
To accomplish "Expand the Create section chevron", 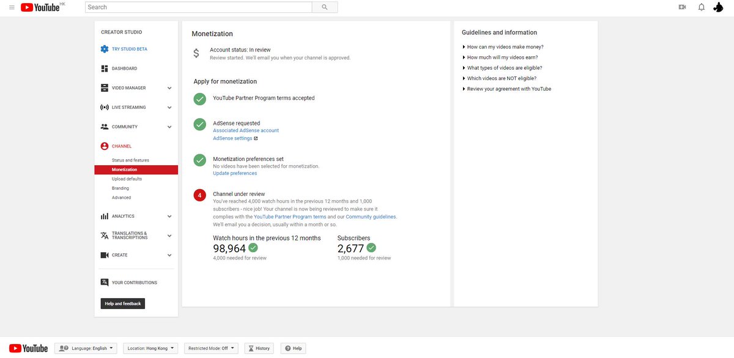I will 169,255.
